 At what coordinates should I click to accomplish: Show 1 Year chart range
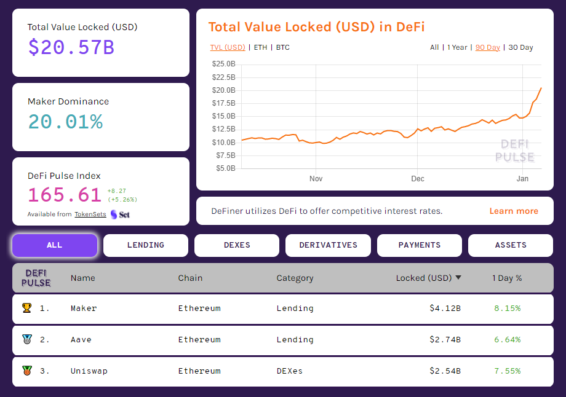[x=457, y=47]
